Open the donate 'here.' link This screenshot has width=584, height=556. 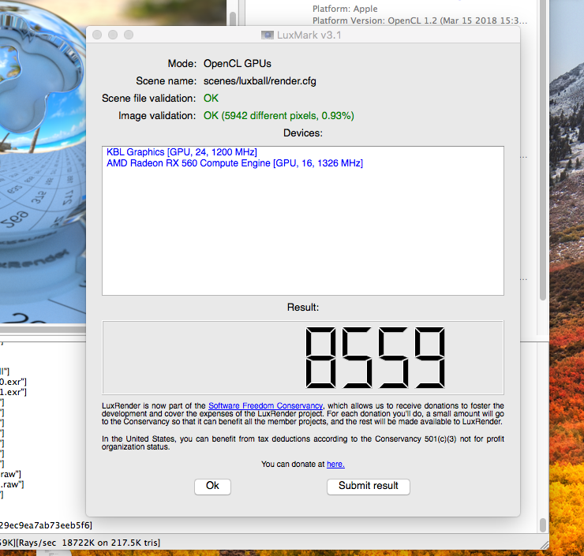click(x=335, y=464)
